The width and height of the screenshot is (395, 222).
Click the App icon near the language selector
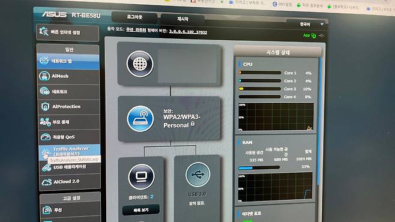[310, 35]
